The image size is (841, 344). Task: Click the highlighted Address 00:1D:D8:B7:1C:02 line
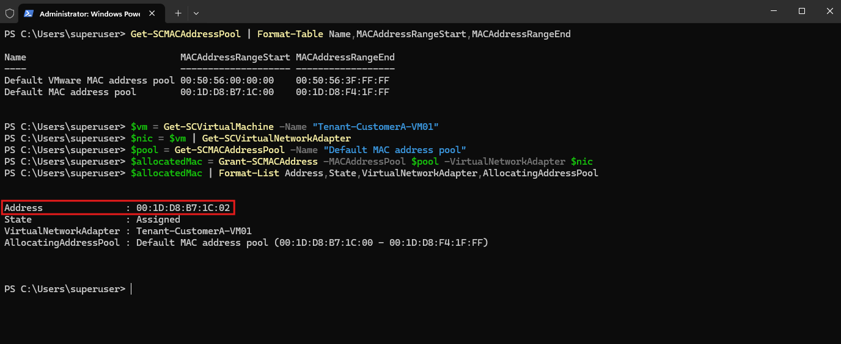click(x=118, y=208)
